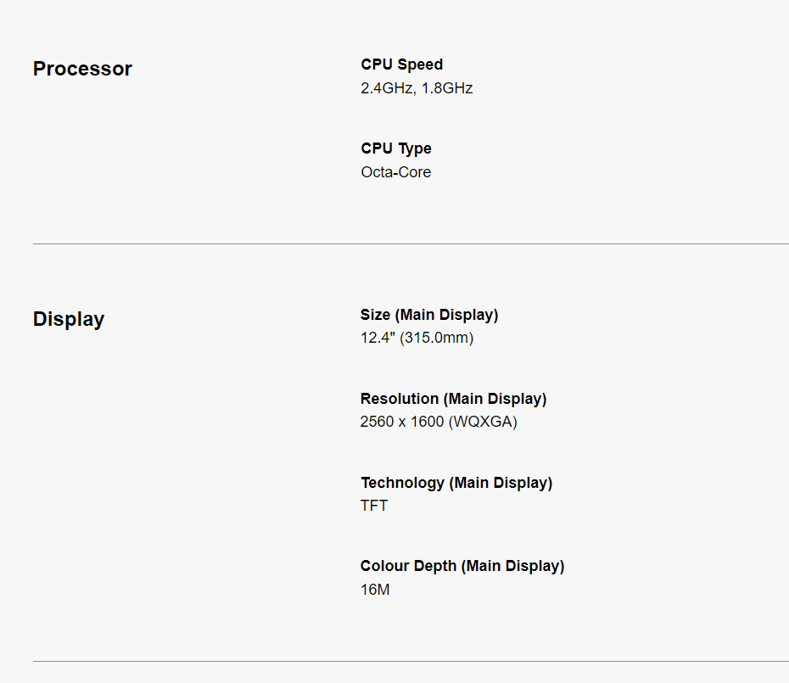Click the (315.0mm) measurement text

click(436, 339)
